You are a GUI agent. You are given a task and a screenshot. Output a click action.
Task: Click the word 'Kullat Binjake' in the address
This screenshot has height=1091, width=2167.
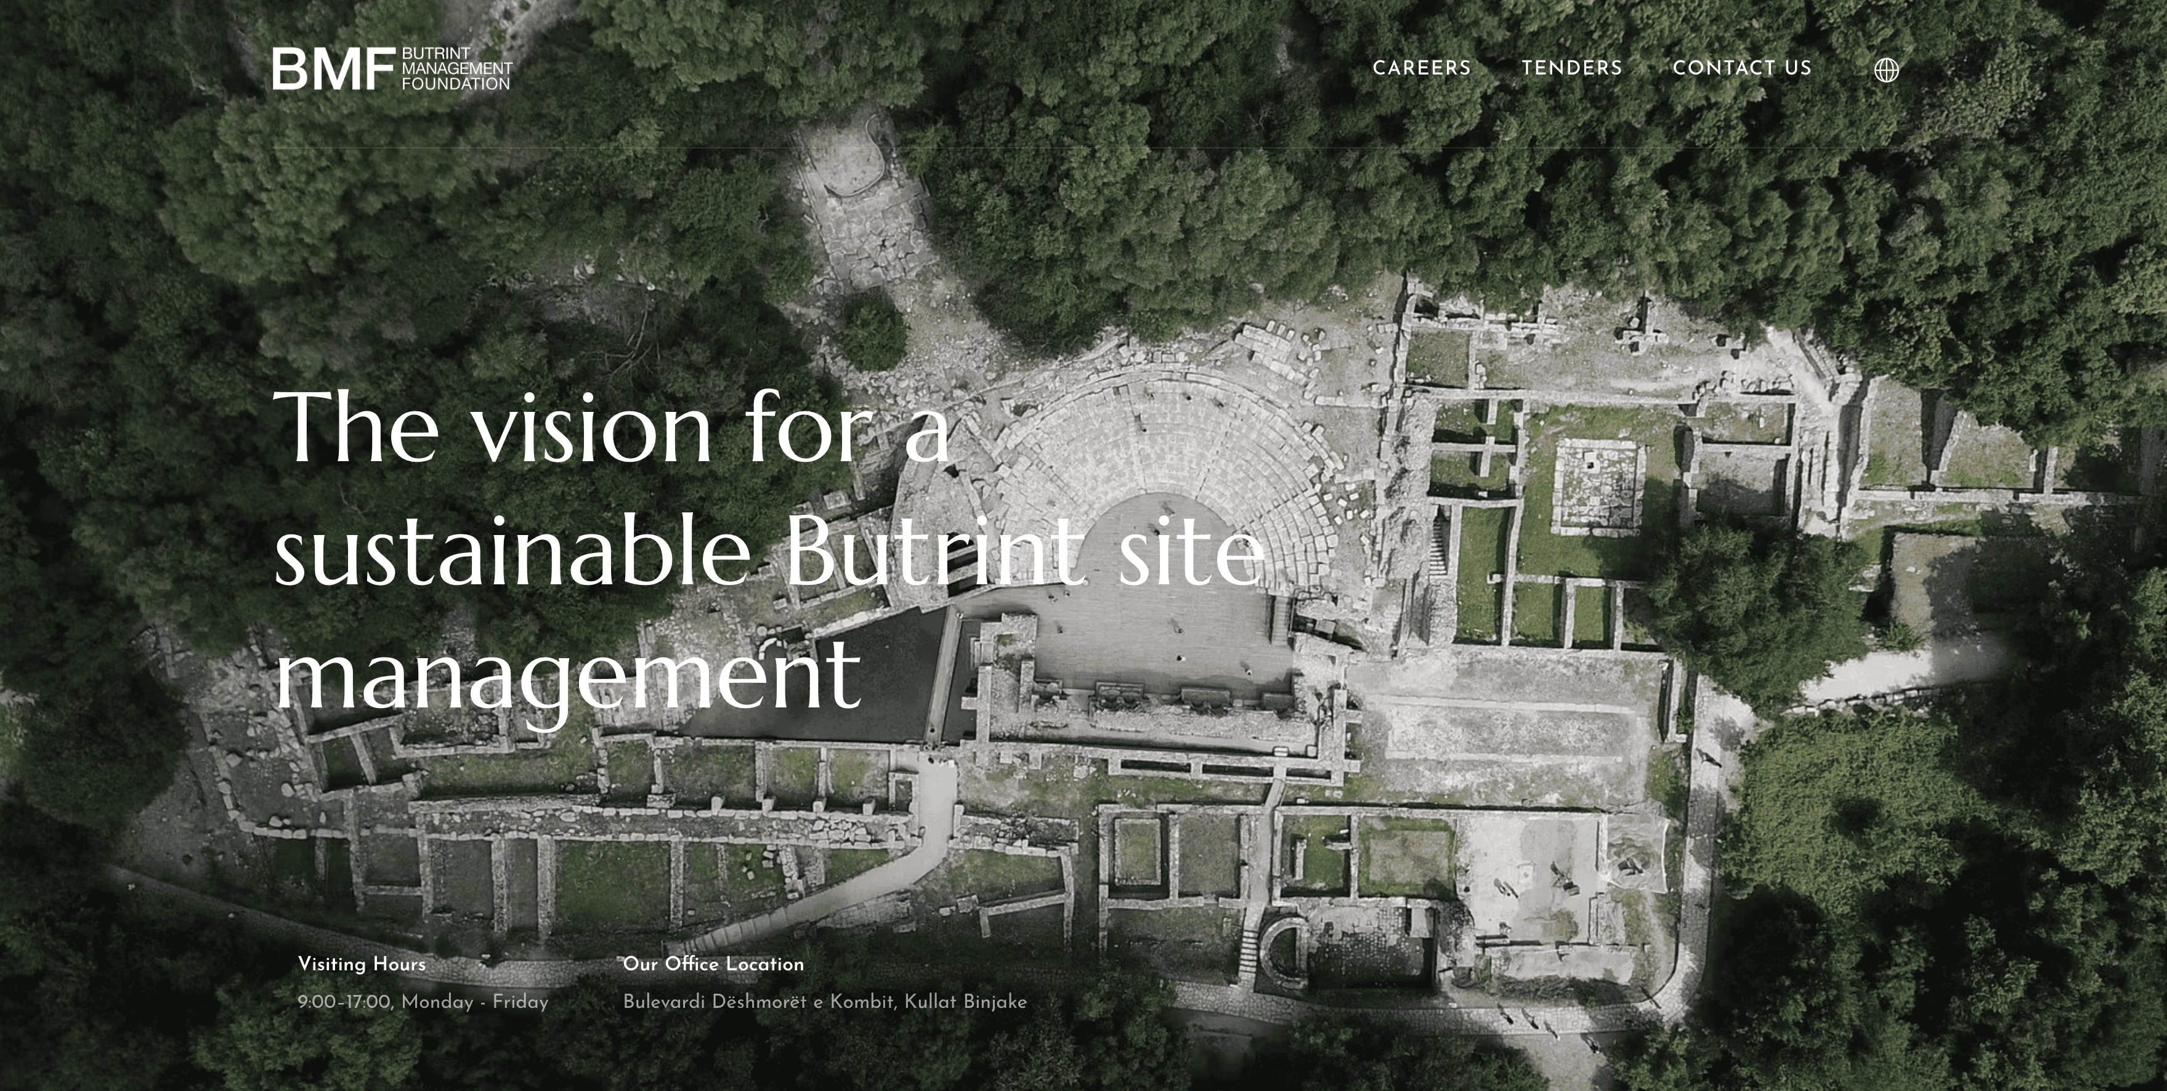(966, 1002)
